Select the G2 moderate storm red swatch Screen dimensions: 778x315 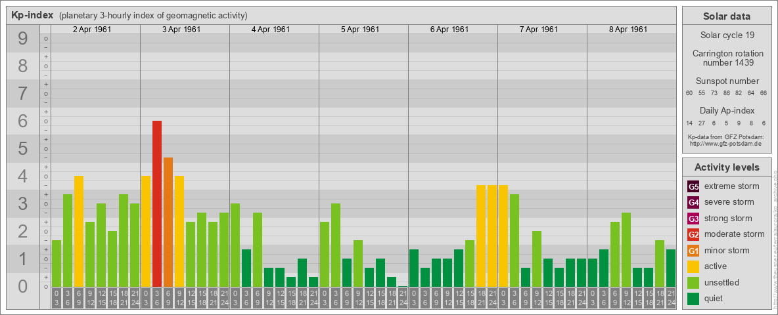(x=694, y=234)
